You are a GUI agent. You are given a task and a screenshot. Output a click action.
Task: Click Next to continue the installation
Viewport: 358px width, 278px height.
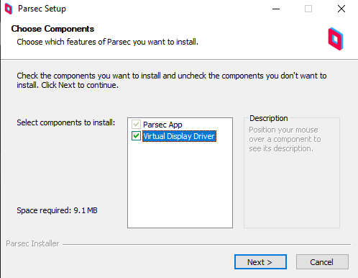tap(260, 262)
